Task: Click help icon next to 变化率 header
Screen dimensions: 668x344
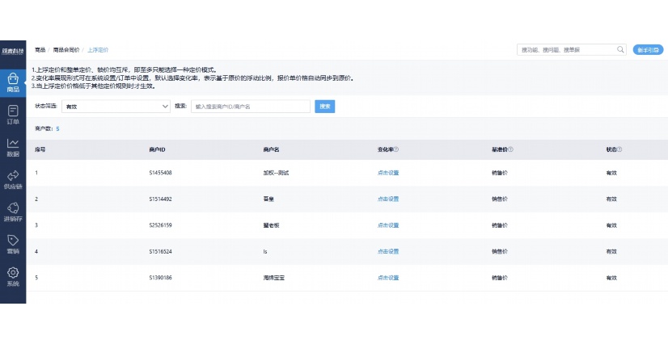Action: [396, 149]
